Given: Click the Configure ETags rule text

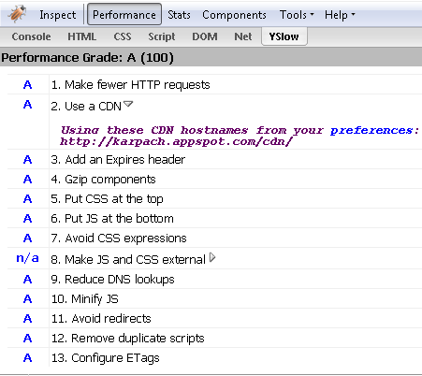Looking at the screenshot, I should click(x=105, y=358).
